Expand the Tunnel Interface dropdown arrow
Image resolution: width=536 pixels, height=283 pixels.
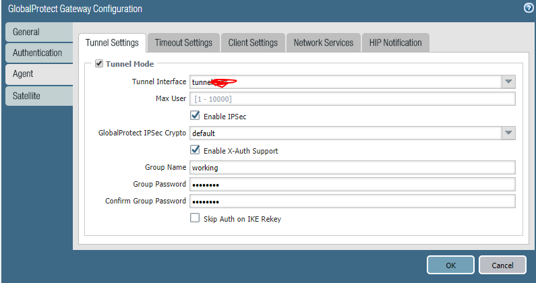508,82
